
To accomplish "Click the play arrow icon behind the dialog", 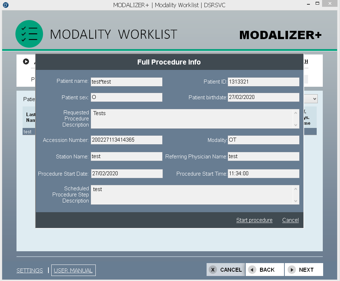I will tap(26, 62).
